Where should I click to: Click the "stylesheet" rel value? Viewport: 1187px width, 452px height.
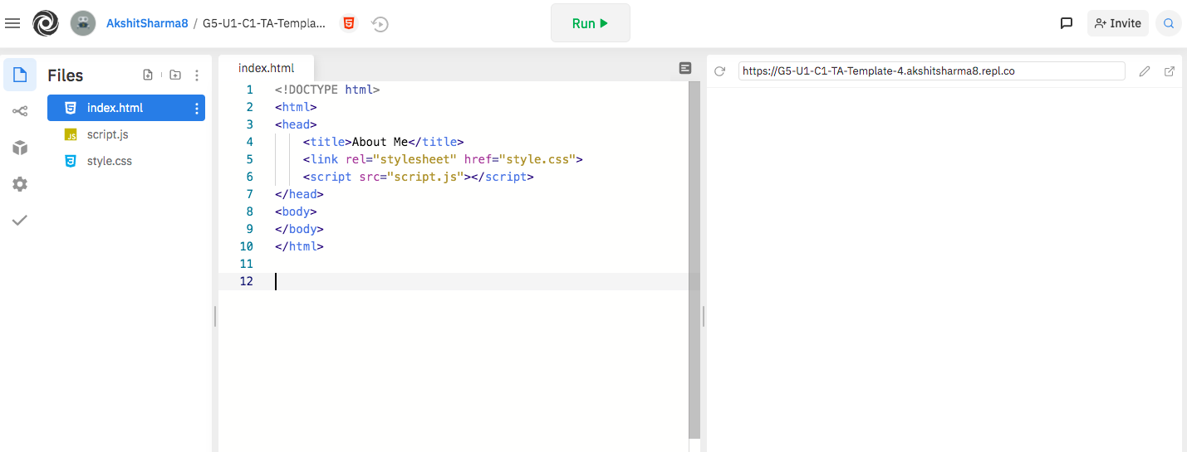(x=415, y=159)
